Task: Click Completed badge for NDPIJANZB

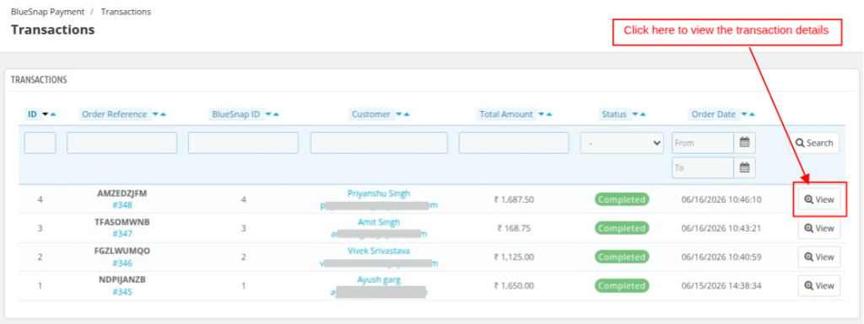Action: (x=622, y=285)
